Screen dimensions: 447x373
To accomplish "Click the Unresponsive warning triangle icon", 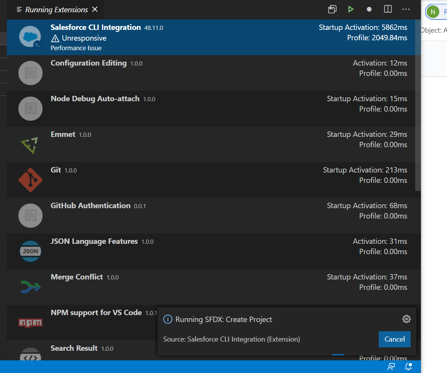I will click(55, 38).
